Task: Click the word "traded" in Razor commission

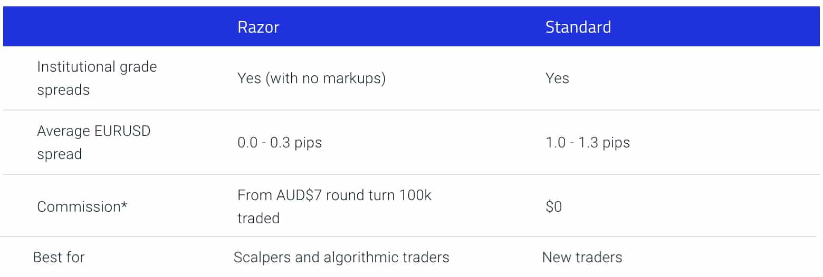Action: coord(259,218)
